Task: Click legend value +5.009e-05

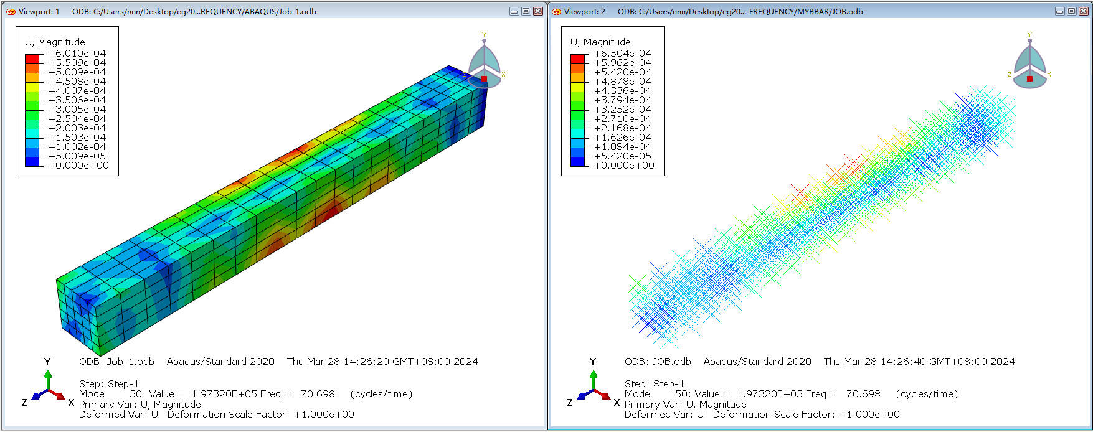Action: (x=77, y=156)
